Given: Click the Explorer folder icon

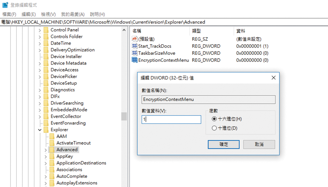Looking at the screenshot, I should click(x=46, y=130).
